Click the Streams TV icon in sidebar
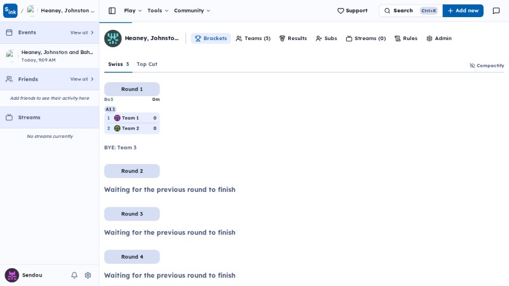This screenshot has height=286, width=509. [x=9, y=118]
